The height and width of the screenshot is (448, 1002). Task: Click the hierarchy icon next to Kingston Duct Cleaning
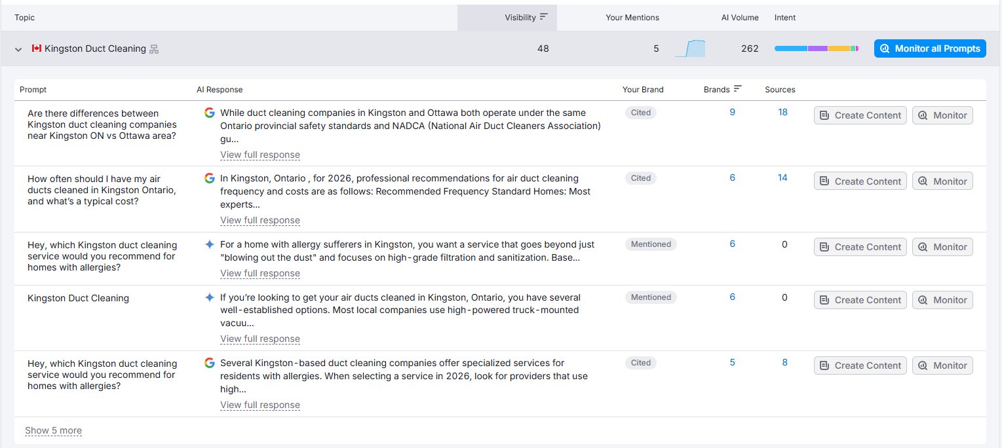(154, 49)
